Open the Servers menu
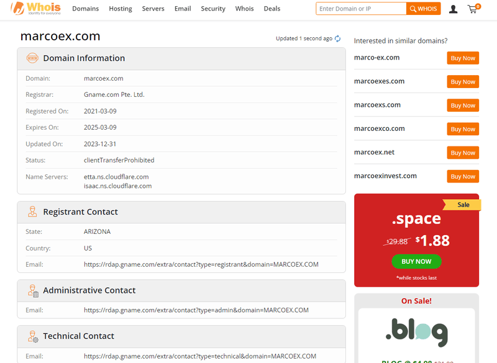 pyautogui.click(x=153, y=9)
